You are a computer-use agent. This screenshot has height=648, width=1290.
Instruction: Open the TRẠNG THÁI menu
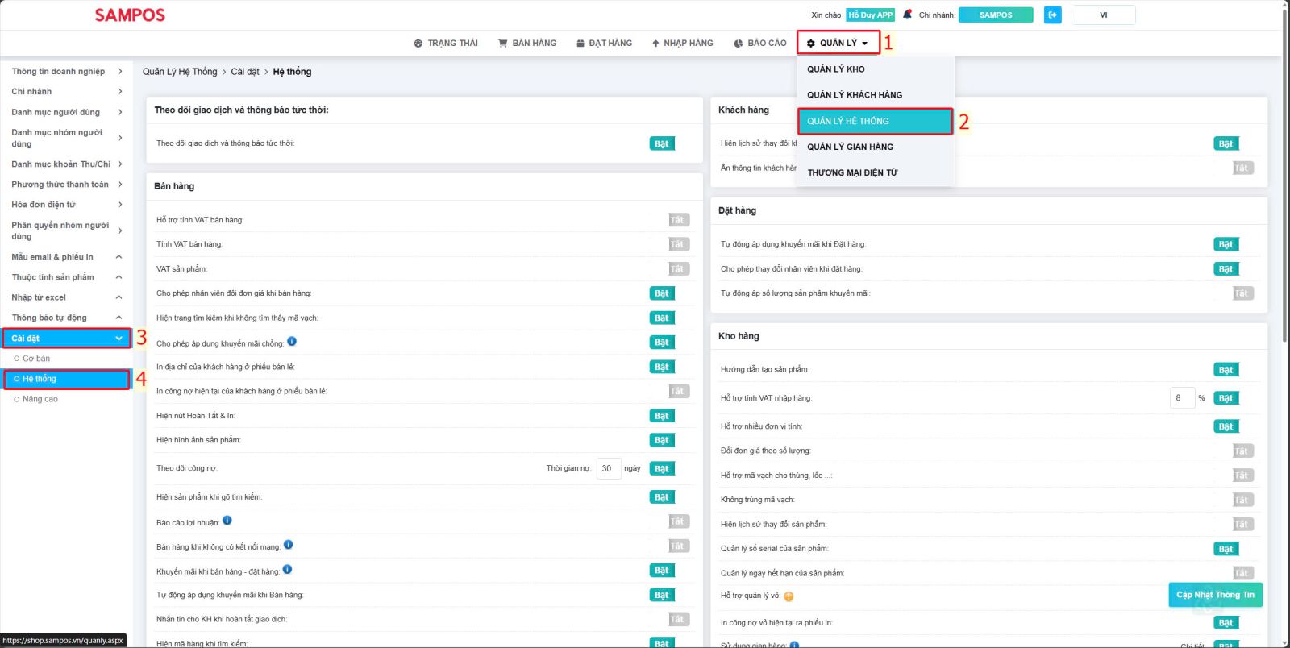(446, 44)
